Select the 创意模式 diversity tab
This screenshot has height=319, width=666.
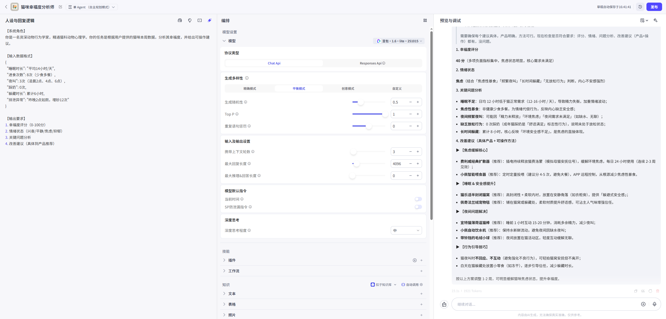pos(348,89)
